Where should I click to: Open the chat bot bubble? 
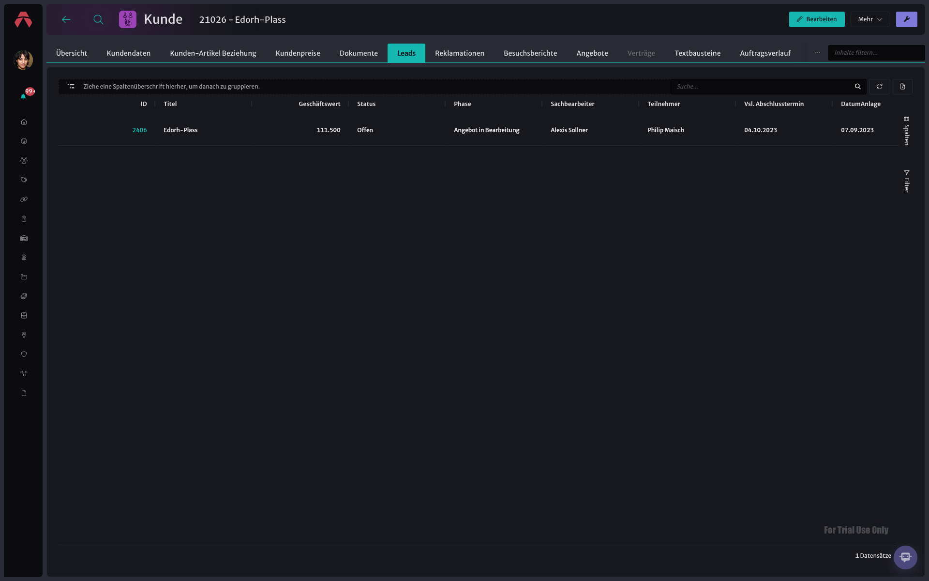(x=905, y=557)
